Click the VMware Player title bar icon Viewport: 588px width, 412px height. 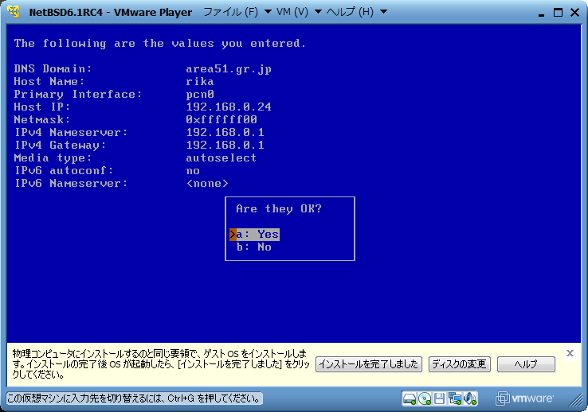point(14,12)
